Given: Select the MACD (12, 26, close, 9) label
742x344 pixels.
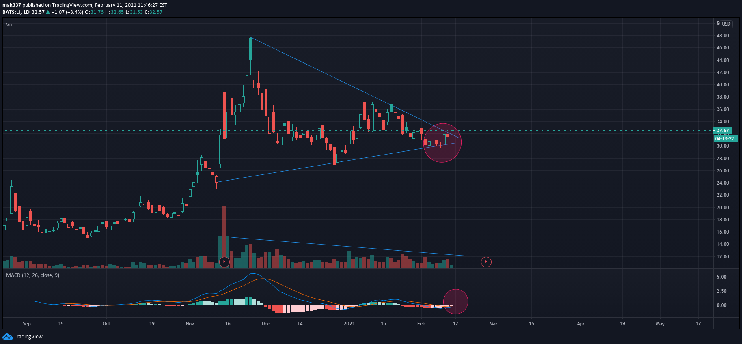Looking at the screenshot, I should click(32, 275).
